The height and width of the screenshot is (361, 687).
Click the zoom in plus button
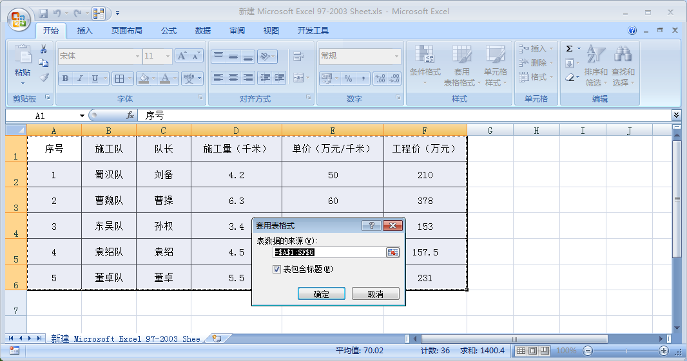click(x=664, y=351)
